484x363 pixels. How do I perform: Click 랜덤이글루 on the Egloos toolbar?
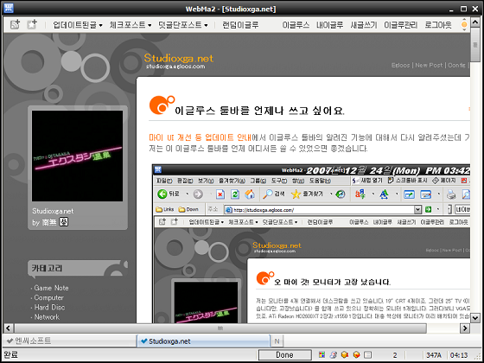click(x=240, y=25)
